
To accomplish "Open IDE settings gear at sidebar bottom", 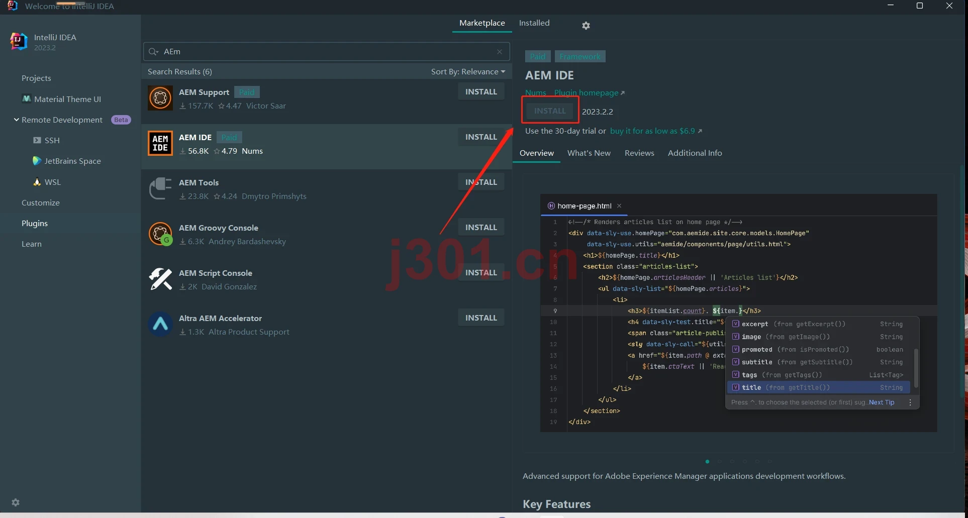I will click(16, 502).
